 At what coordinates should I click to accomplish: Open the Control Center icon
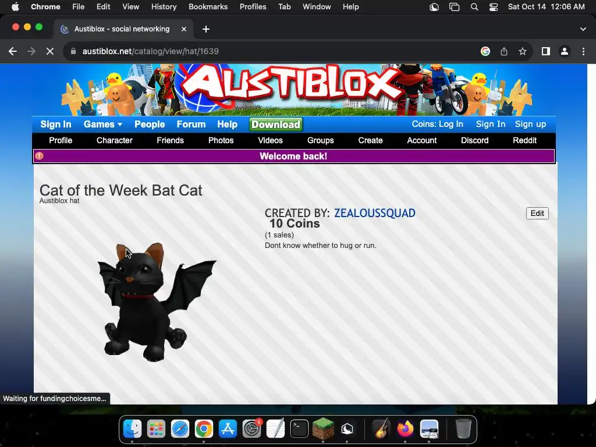click(x=494, y=7)
